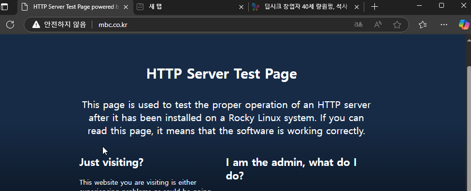
Task: Click the vertical scrollbar thumb
Action: 469,128
